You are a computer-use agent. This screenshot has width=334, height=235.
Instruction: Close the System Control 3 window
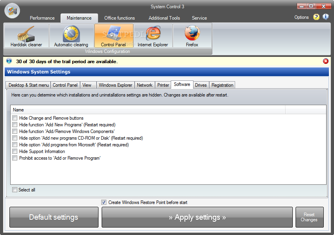323,6
